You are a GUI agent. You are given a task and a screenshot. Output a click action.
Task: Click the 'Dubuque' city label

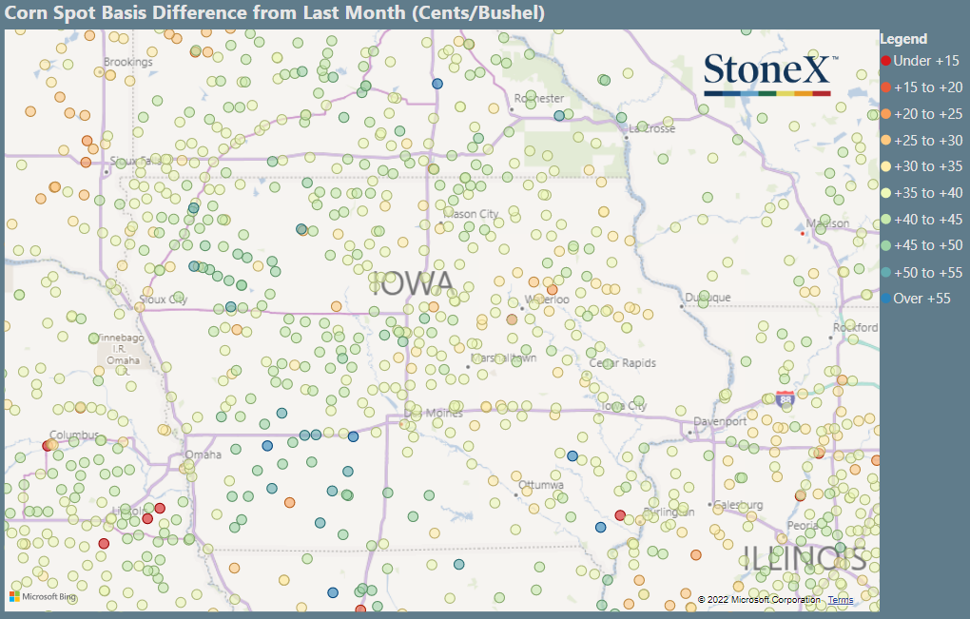[708, 298]
